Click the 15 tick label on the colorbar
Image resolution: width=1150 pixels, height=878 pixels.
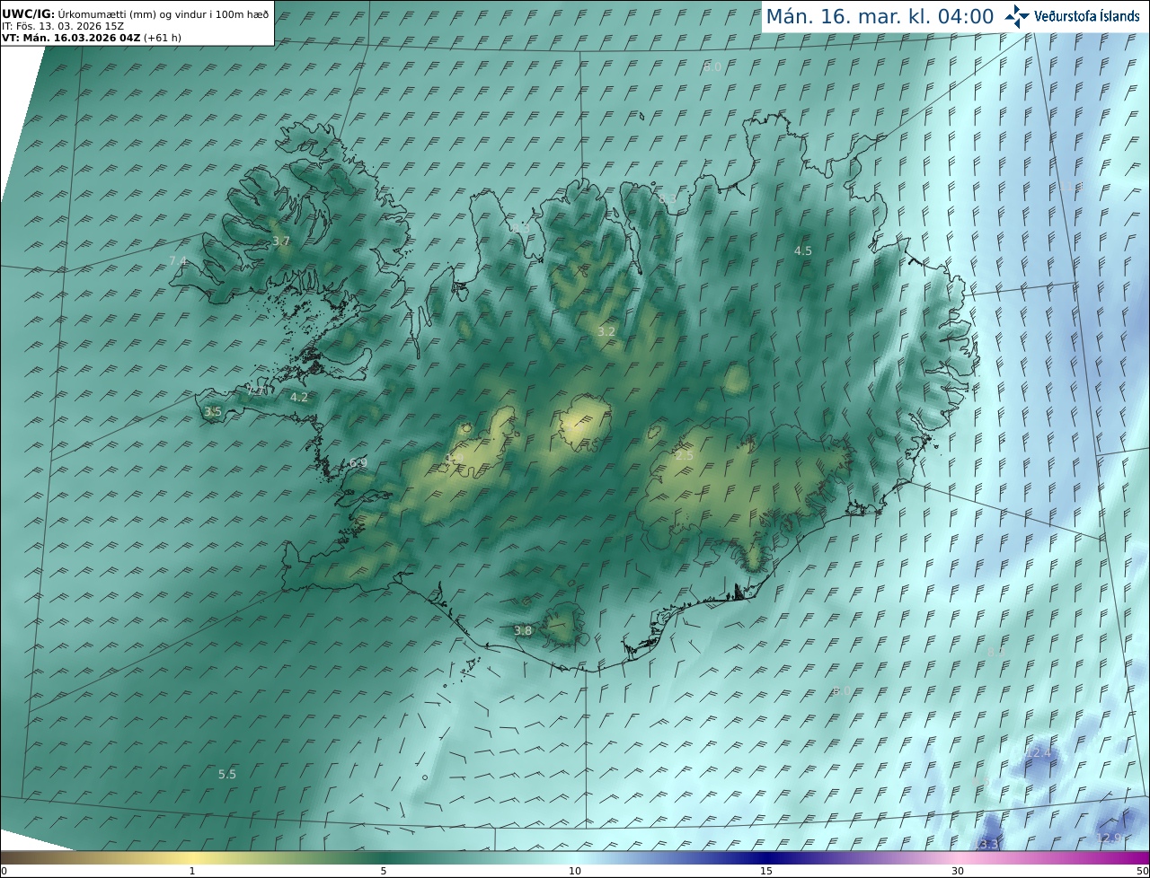[766, 871]
